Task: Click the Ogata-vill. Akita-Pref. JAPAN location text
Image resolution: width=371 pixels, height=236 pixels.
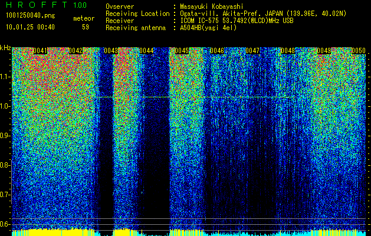Action: tap(263, 14)
